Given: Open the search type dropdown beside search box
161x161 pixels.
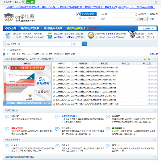Looking at the screenshot, I should (76, 44).
